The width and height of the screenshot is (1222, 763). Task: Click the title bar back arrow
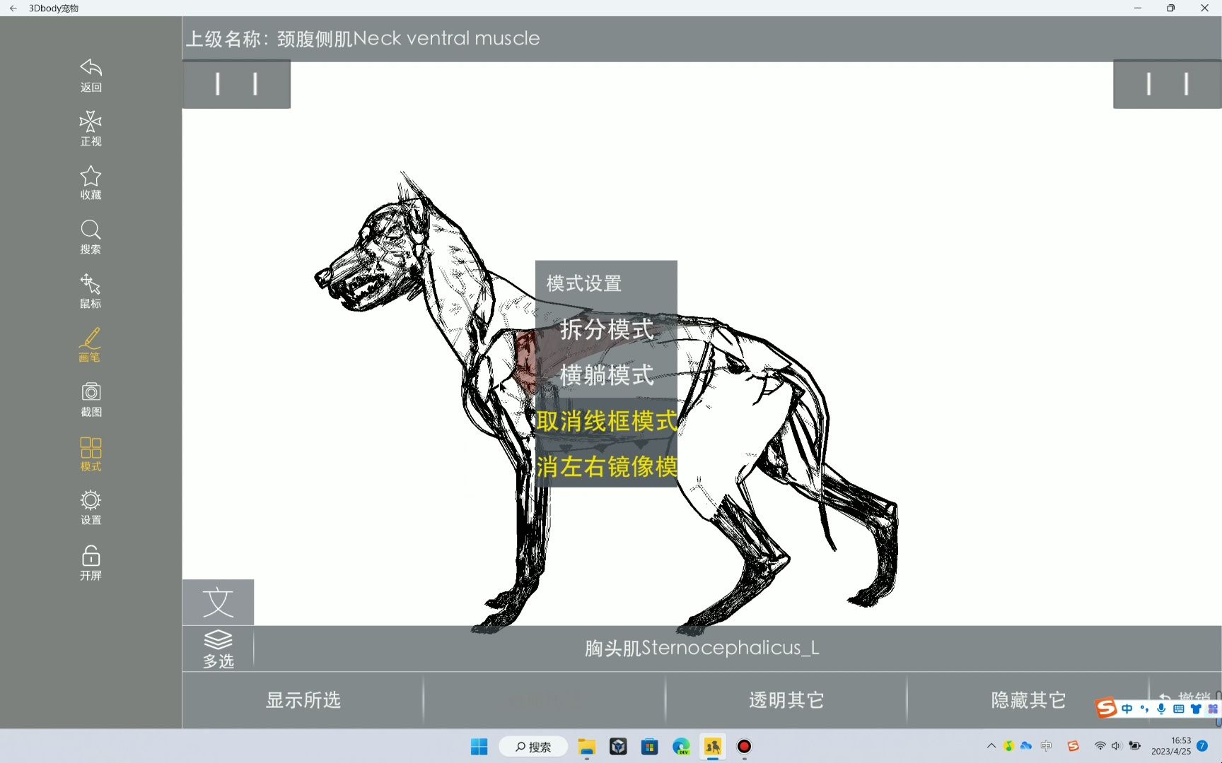(13, 8)
